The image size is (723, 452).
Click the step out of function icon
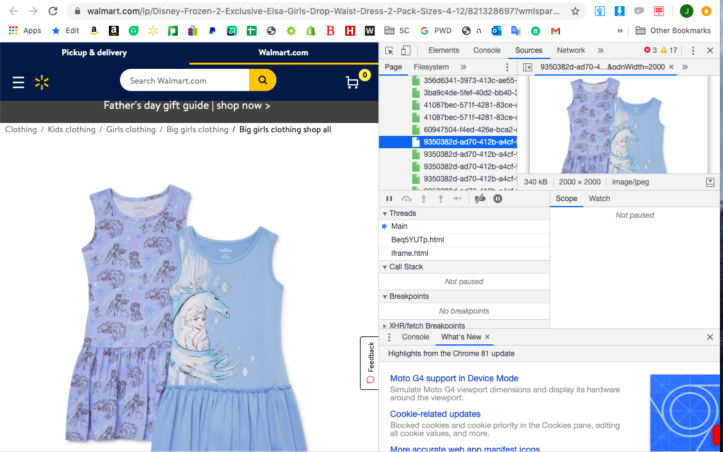click(x=441, y=199)
